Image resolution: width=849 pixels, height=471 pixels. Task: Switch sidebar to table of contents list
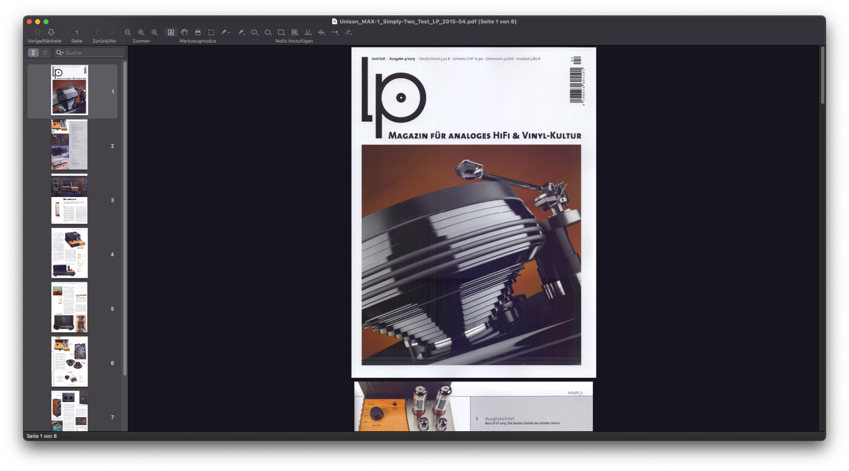pyautogui.click(x=45, y=53)
